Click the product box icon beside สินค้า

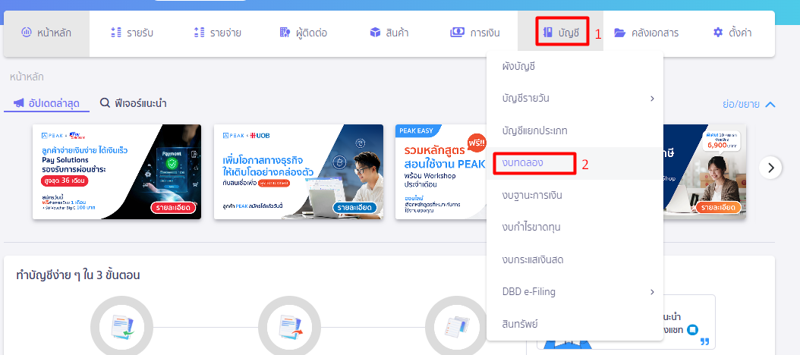376,33
